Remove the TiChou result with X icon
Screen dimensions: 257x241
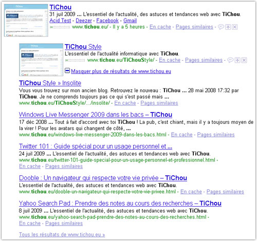[235, 27]
